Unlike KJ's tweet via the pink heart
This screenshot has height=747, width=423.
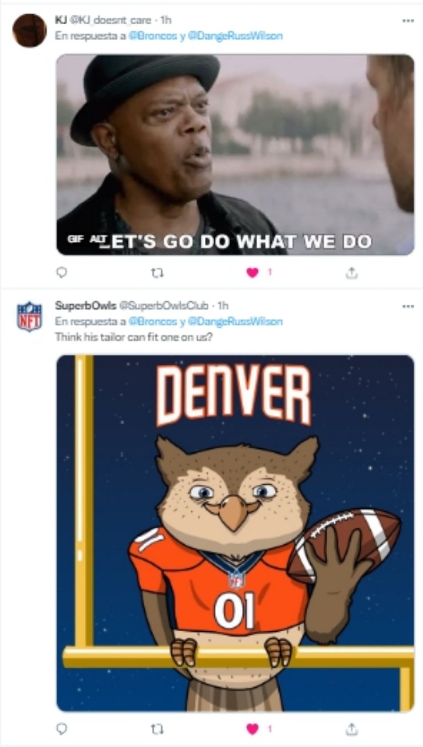252,272
